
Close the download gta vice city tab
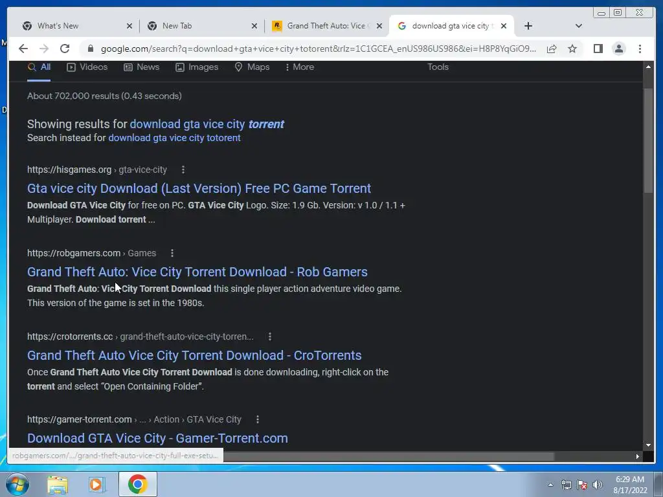point(504,26)
